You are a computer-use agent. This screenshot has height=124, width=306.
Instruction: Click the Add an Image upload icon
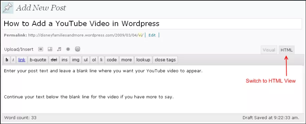pyautogui.click(x=41, y=49)
